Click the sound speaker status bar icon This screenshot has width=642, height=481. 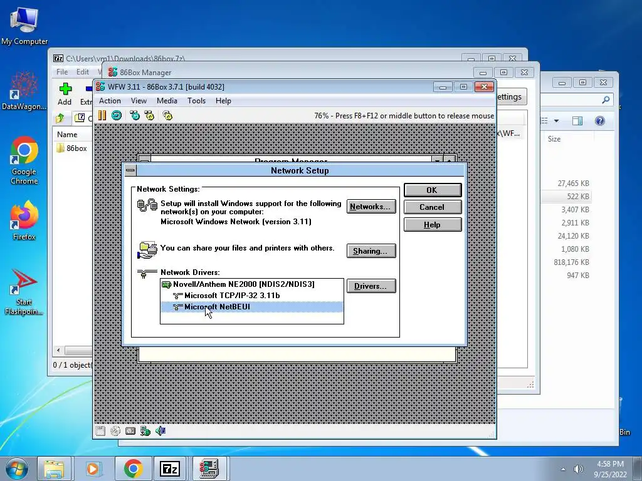pyautogui.click(x=160, y=431)
